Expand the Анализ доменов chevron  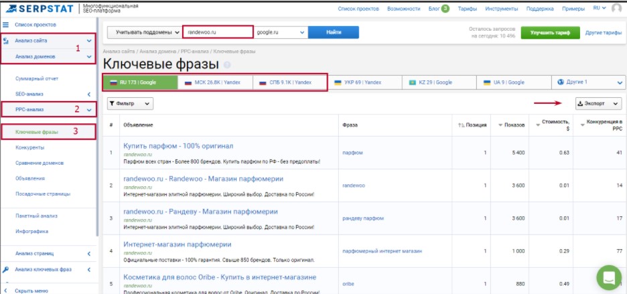pyautogui.click(x=89, y=57)
